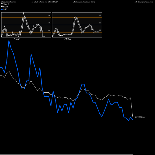Select the FAST stochastic chart thumbnail
155x155 pixels.
[x=26, y=25]
